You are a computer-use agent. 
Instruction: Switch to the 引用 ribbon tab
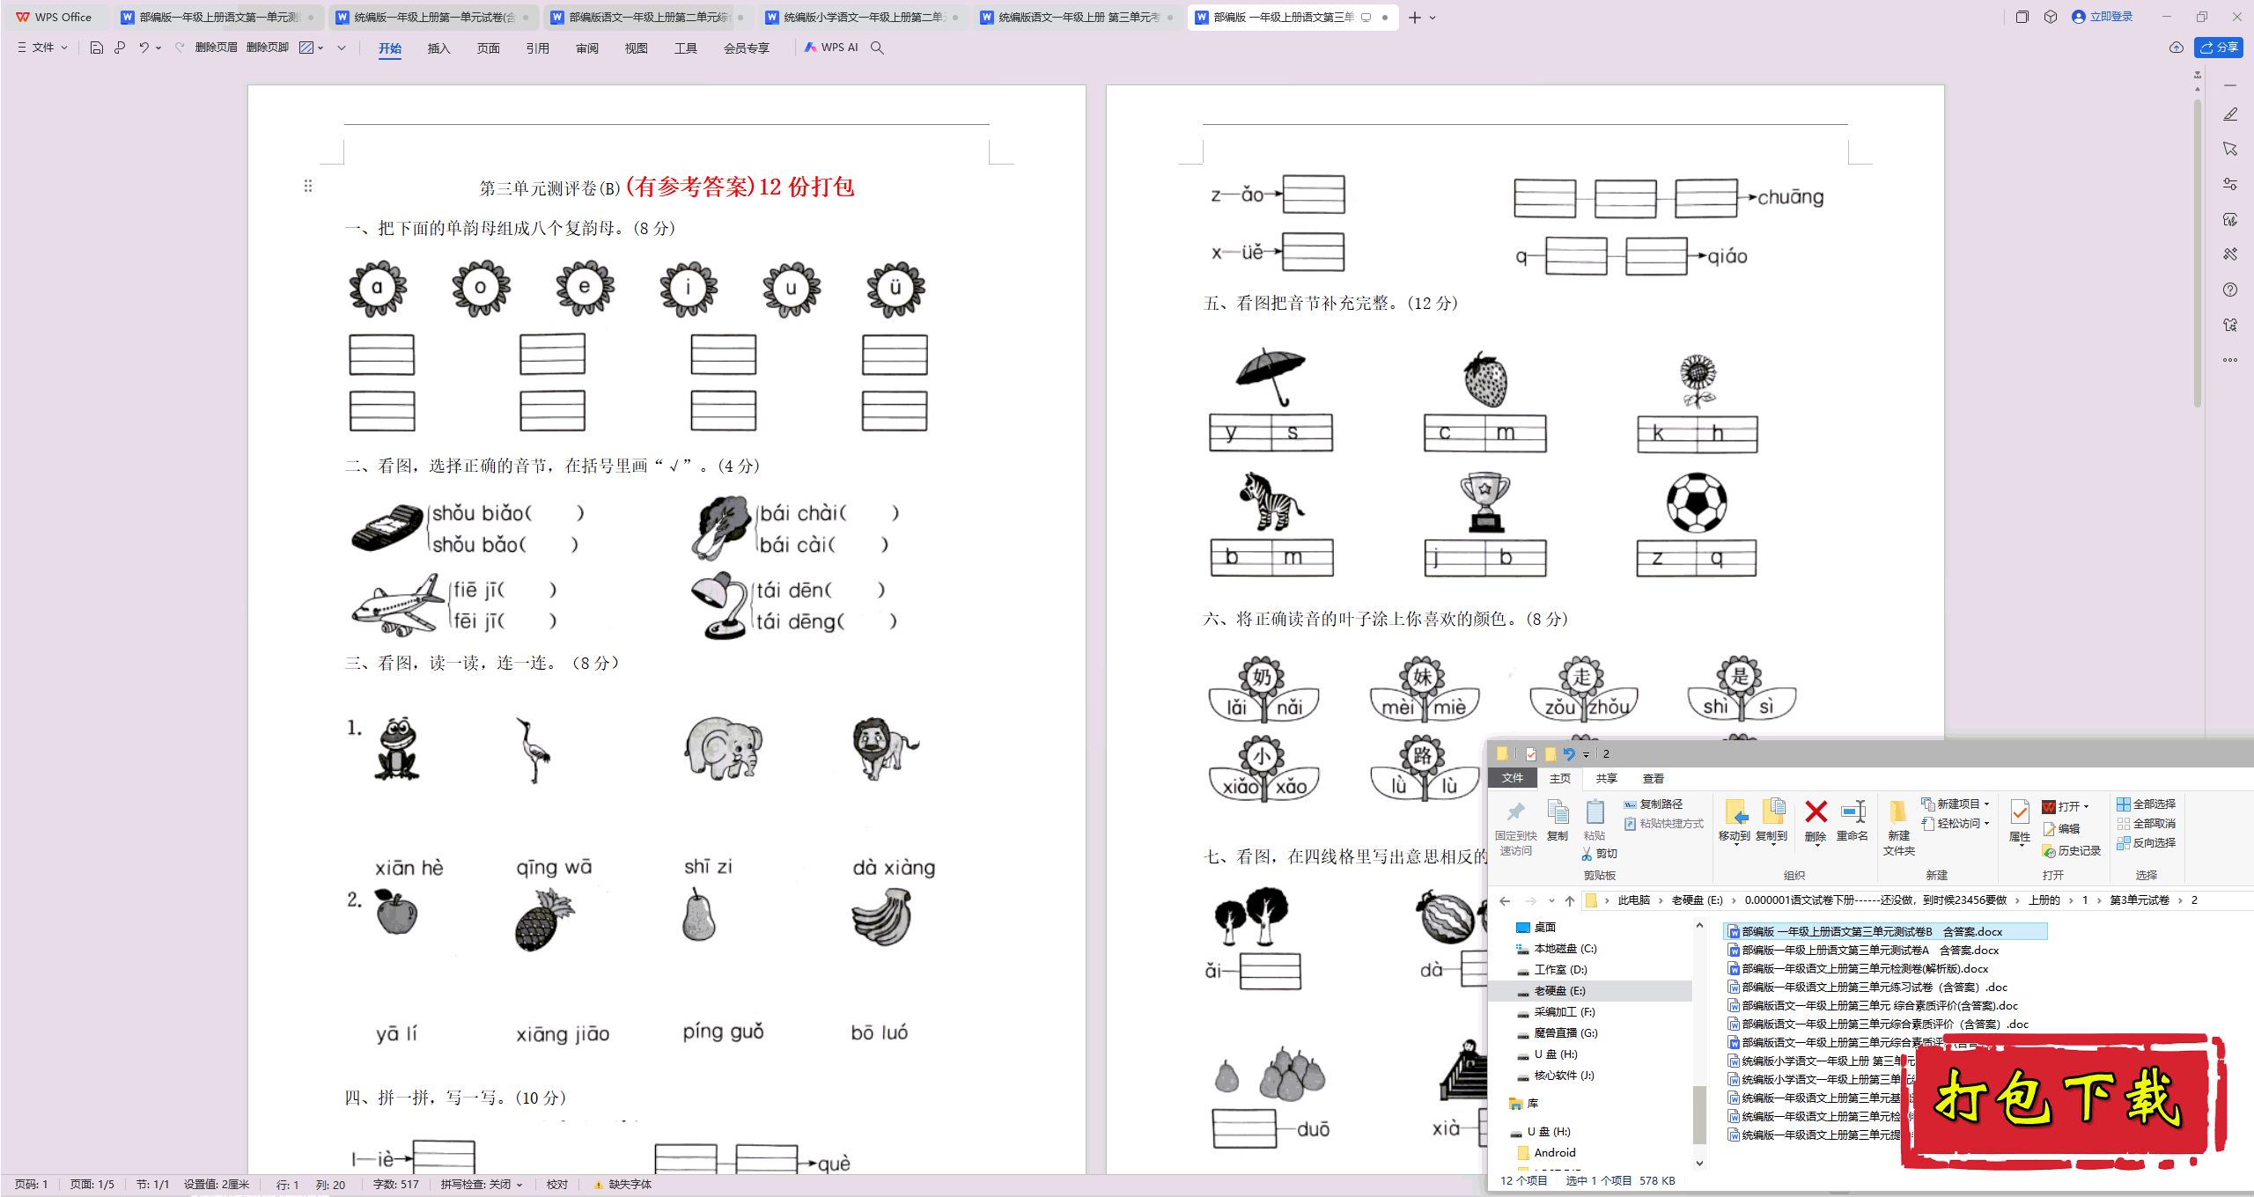(537, 48)
